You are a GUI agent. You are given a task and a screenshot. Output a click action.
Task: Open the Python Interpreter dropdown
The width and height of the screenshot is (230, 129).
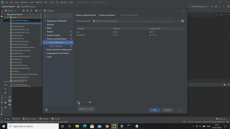(x=136, y=21)
